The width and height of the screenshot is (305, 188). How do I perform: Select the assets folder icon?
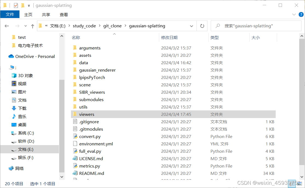tap(75, 55)
